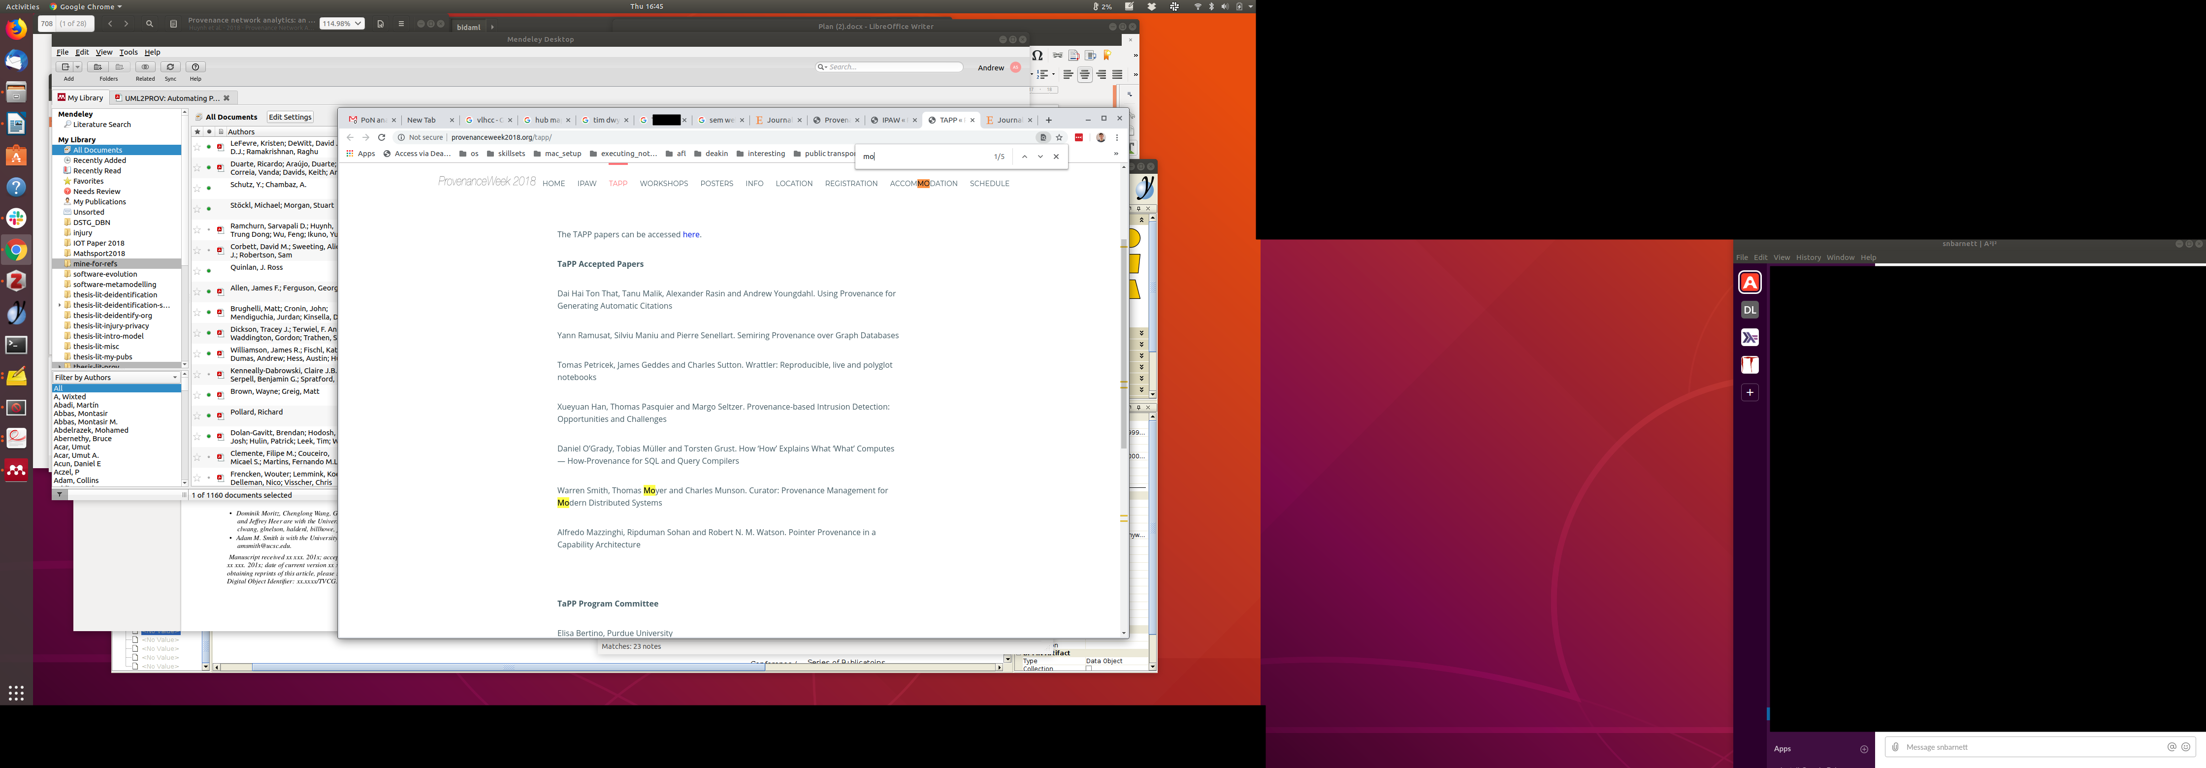Open the Filter by Authors dropdown

click(116, 378)
